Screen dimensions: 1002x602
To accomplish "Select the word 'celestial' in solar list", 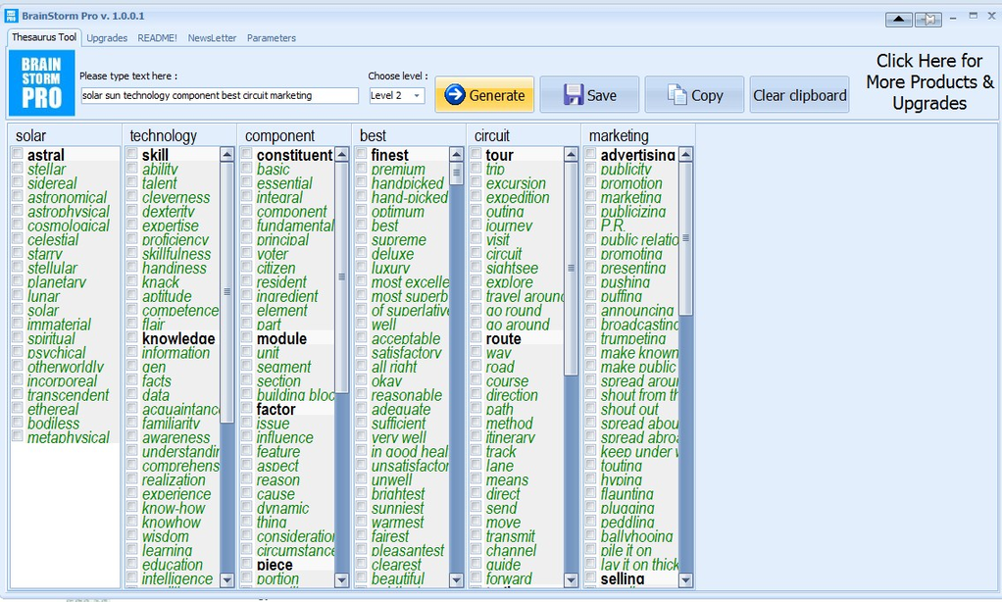I will pos(53,239).
